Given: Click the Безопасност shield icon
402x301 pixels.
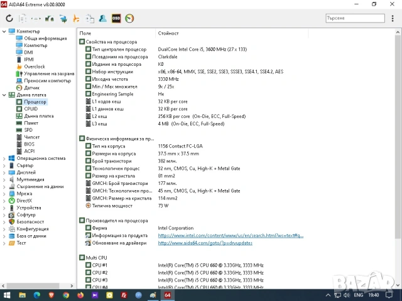Looking at the screenshot, I should pyautogui.click(x=11, y=222).
